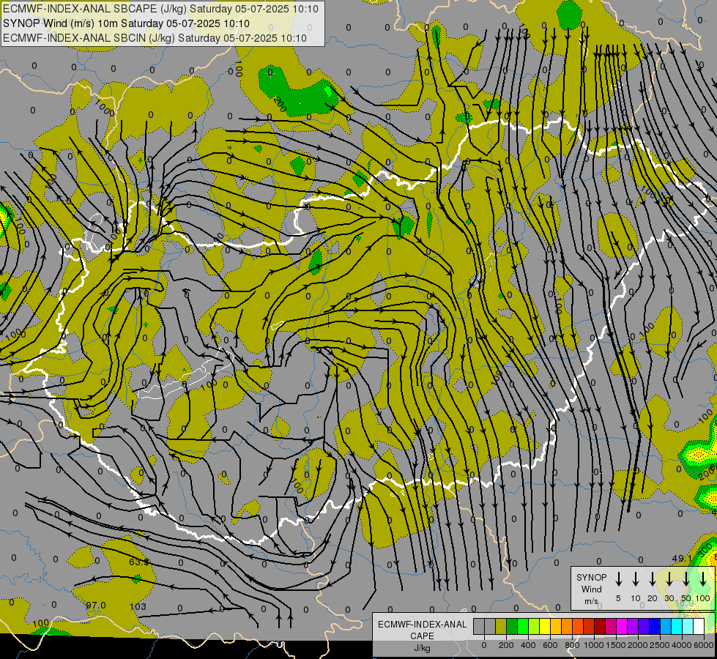Click the 'J/kg' unit in CAPE legend
This screenshot has width=717, height=659.
pos(422,648)
